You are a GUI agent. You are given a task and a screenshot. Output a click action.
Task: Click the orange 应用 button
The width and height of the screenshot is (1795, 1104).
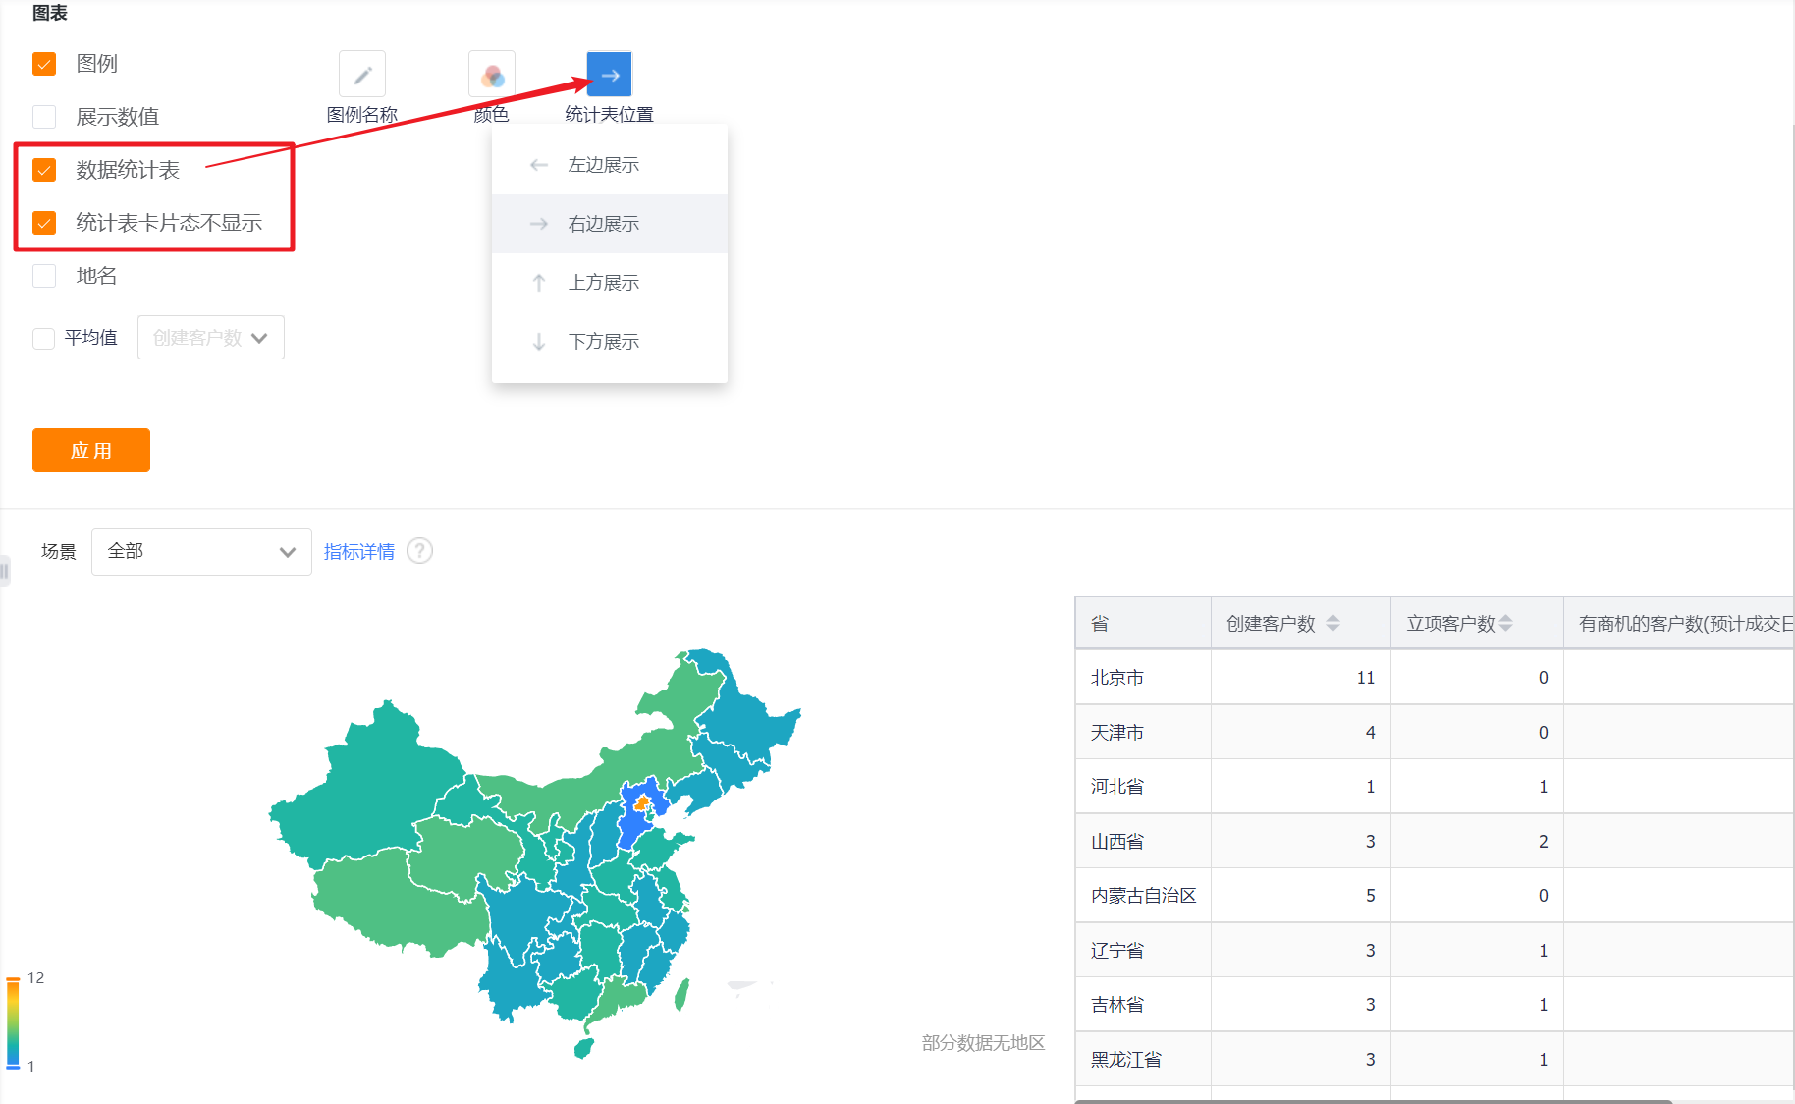[91, 450]
